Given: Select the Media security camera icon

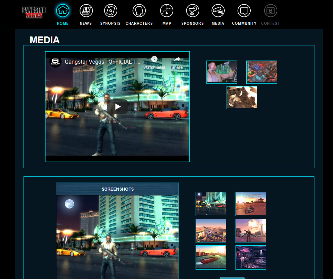Looking at the screenshot, I should (218, 11).
